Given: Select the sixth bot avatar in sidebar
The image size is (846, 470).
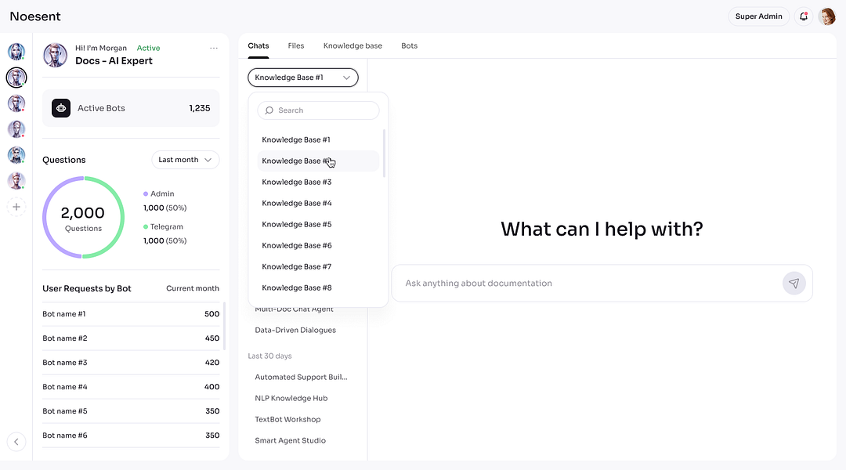Looking at the screenshot, I should pos(16,181).
